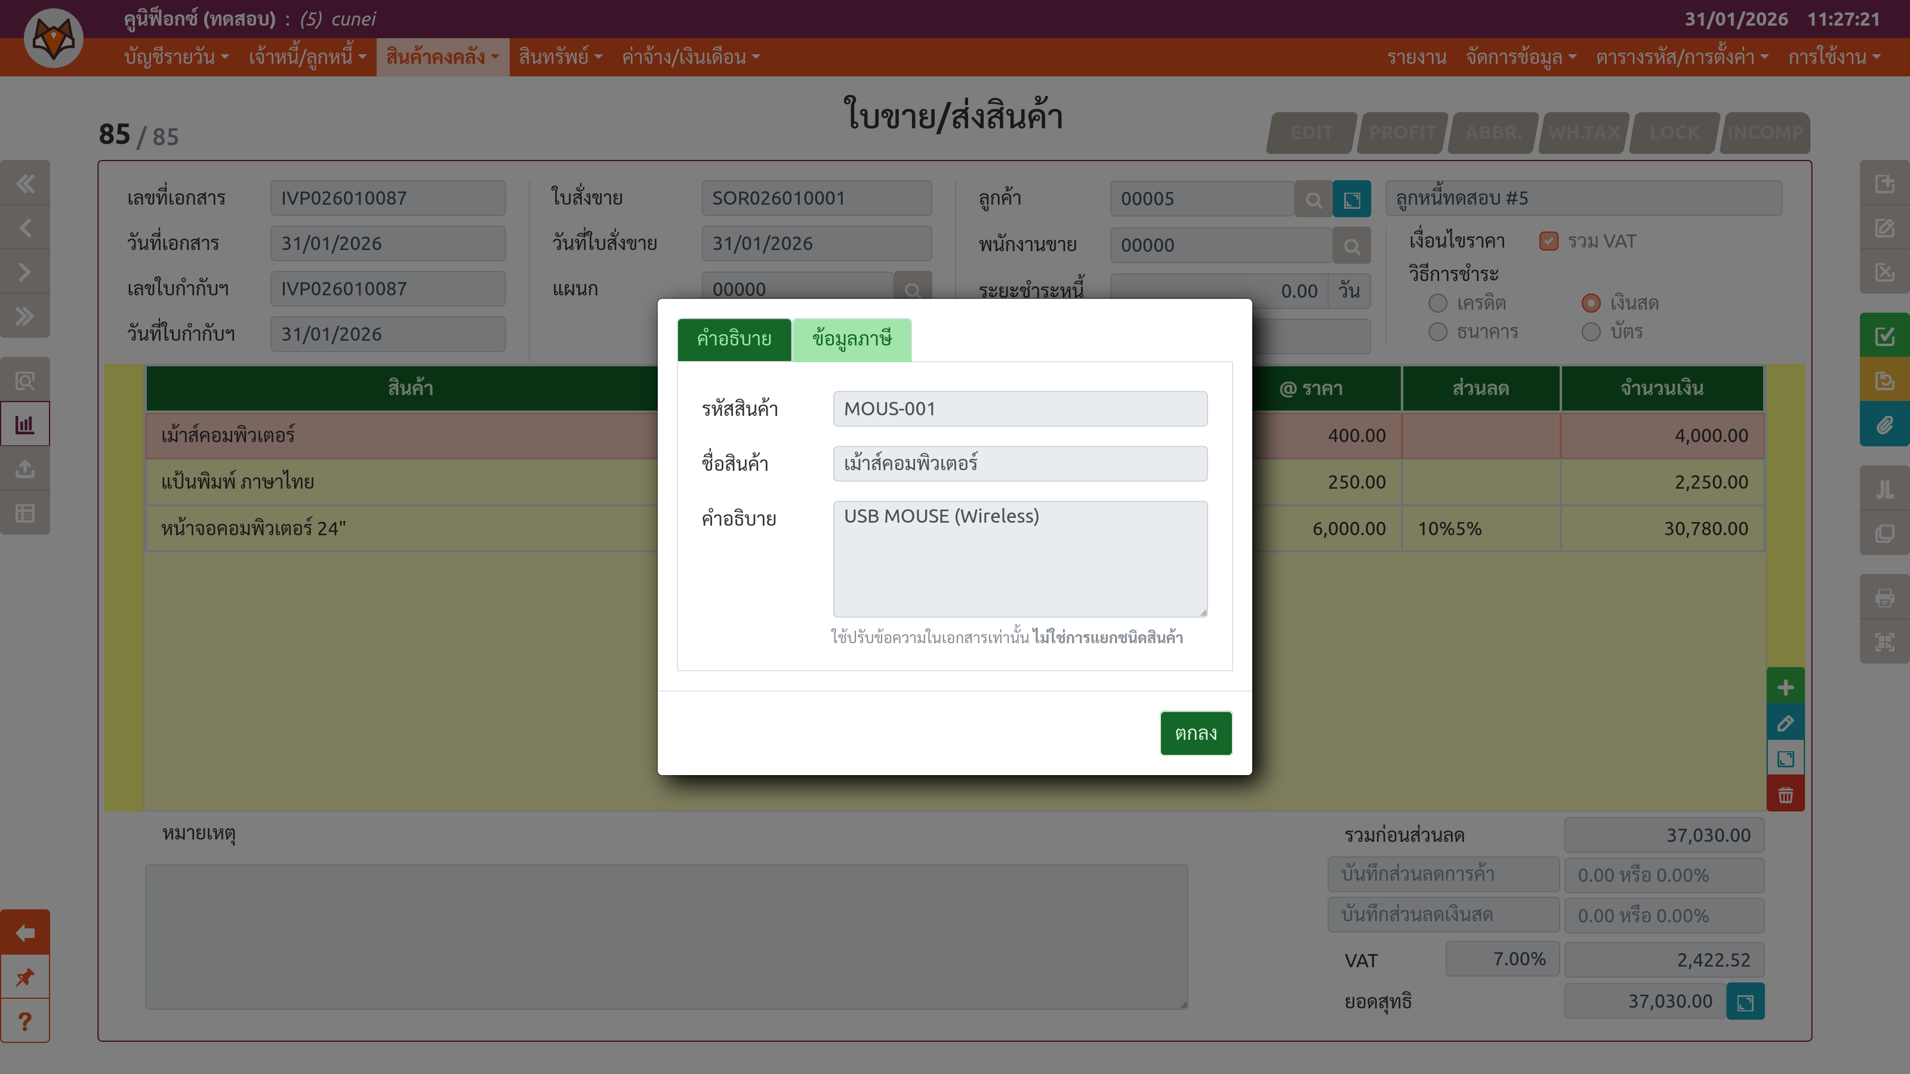Click the paperclip attachment icon
This screenshot has height=1074, width=1910.
1884,425
